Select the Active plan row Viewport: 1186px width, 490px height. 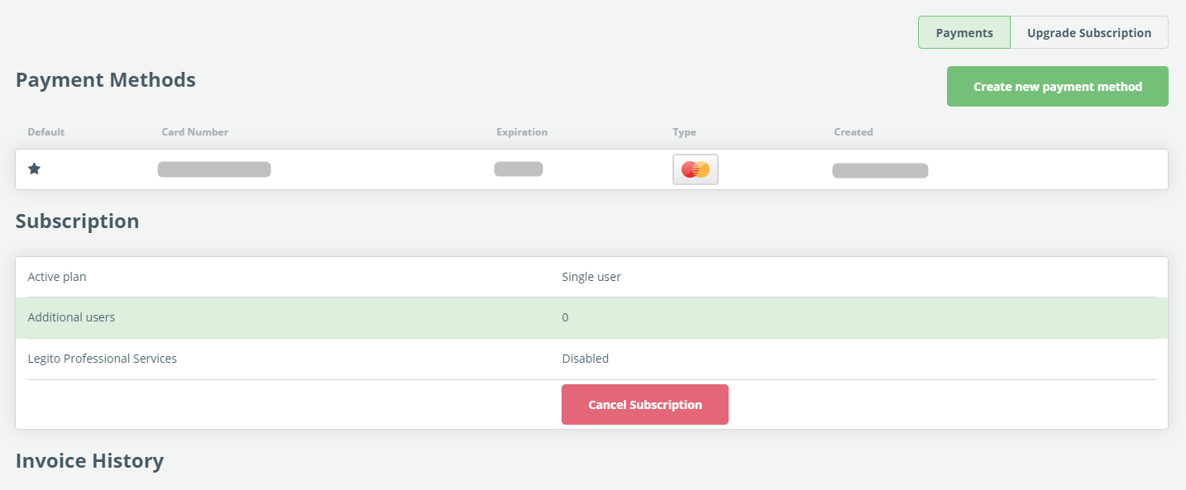click(x=591, y=277)
